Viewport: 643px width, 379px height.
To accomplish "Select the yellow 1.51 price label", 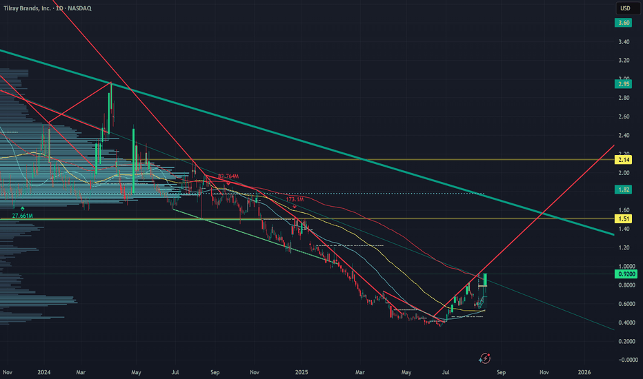I will (x=623, y=219).
